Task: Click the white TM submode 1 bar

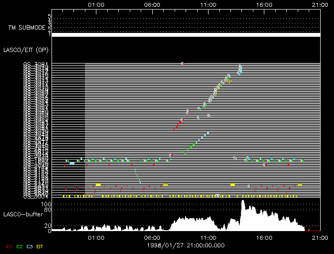Action: (186, 35)
